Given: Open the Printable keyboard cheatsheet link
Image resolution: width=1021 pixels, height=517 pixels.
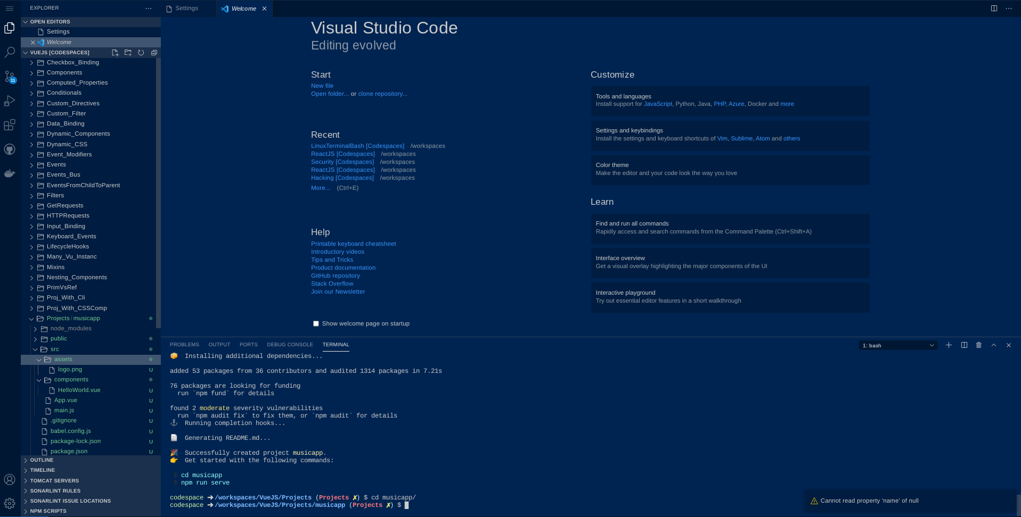Looking at the screenshot, I should pyautogui.click(x=353, y=243).
